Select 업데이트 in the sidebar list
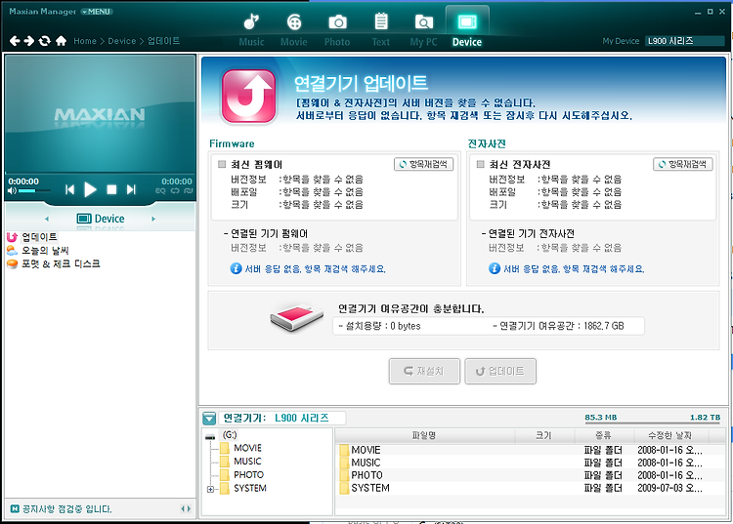The width and height of the screenshot is (733, 524). point(39,237)
